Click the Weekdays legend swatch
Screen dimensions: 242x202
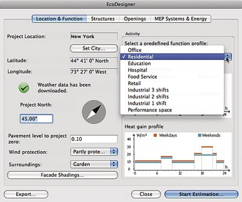click(155, 135)
